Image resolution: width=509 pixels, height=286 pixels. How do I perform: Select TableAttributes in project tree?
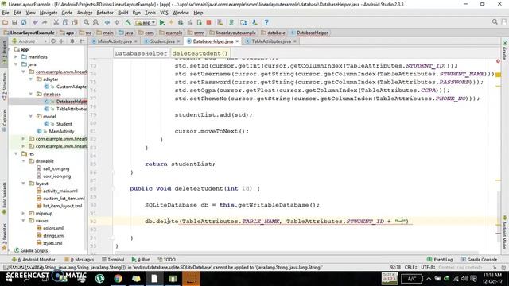pyautogui.click(x=72, y=109)
